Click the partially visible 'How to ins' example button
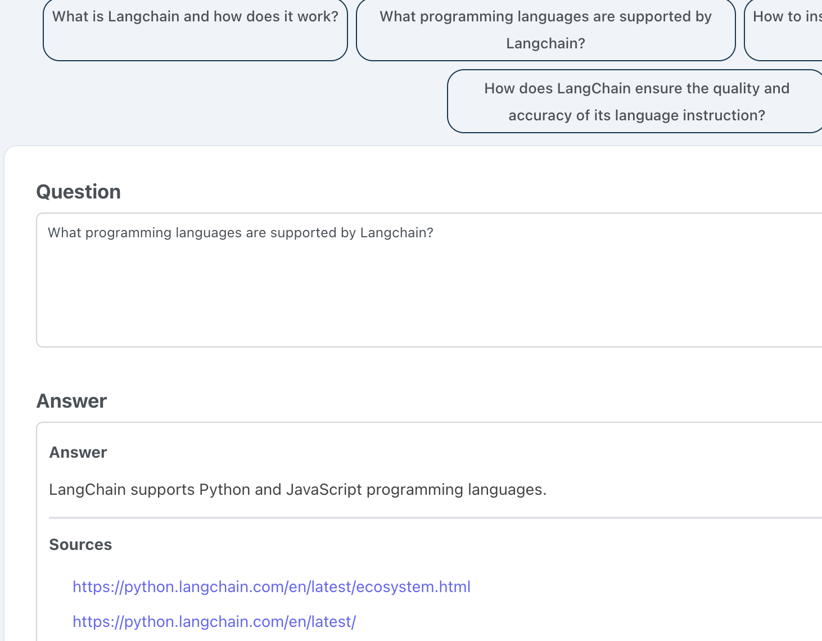822x641 pixels. pos(784,30)
